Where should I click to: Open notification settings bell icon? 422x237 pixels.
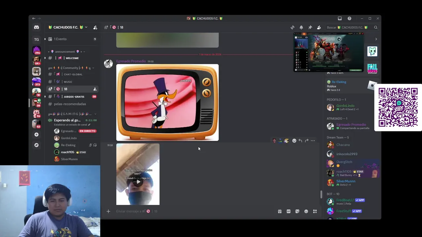[x=301, y=27]
